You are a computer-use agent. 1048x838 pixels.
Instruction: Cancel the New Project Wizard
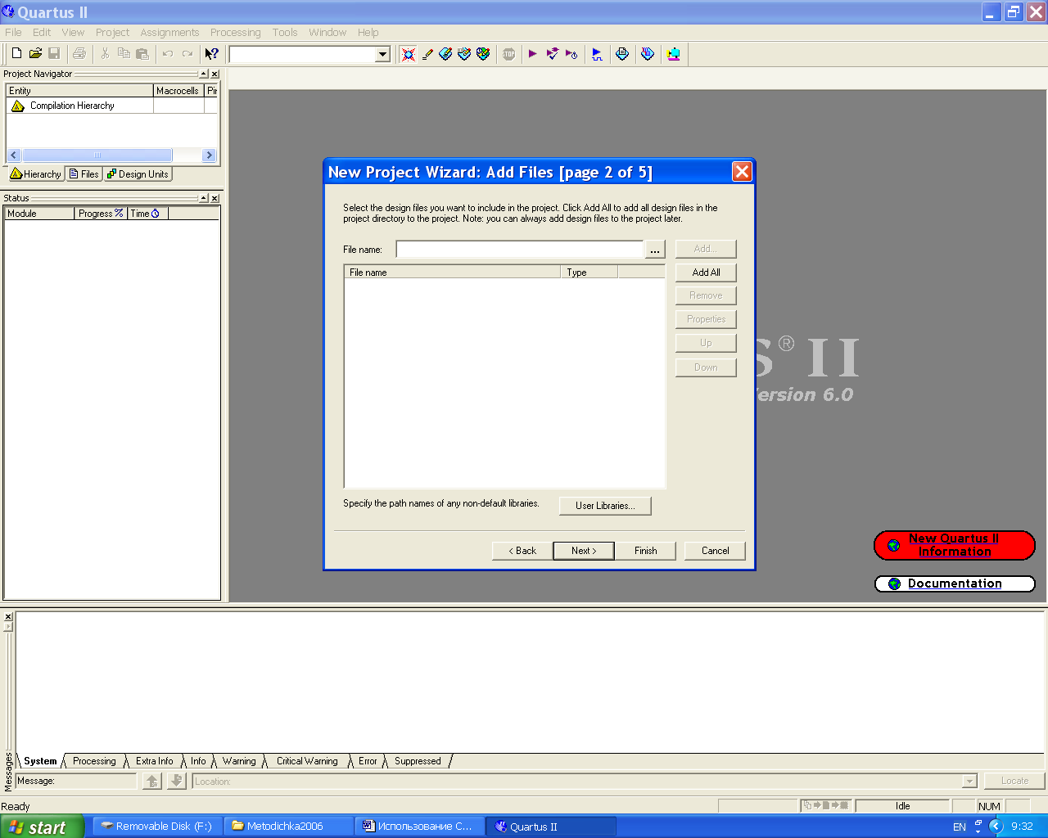tap(715, 551)
